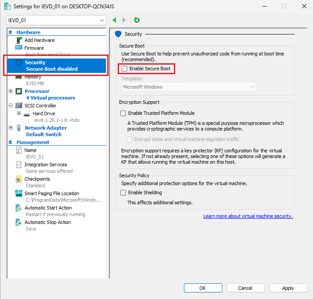
Task: Collapse the SCSI Controller node
Action: pos(10,106)
